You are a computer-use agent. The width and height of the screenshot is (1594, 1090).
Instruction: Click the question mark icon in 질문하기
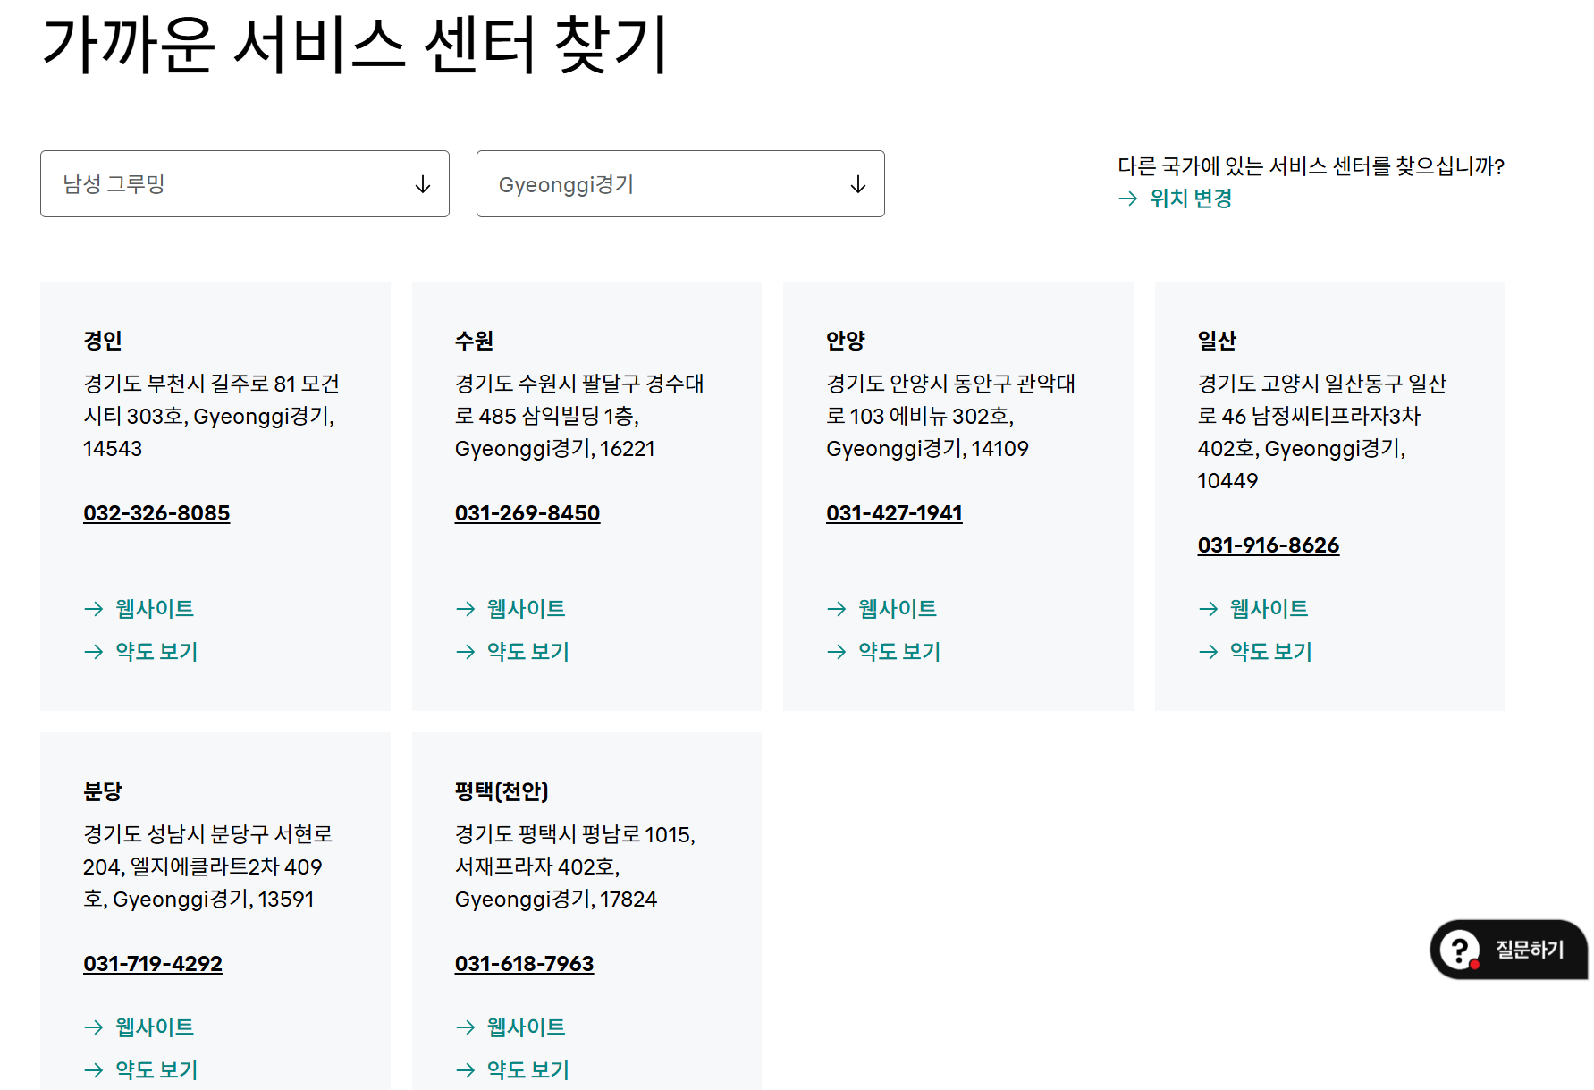tap(1460, 950)
